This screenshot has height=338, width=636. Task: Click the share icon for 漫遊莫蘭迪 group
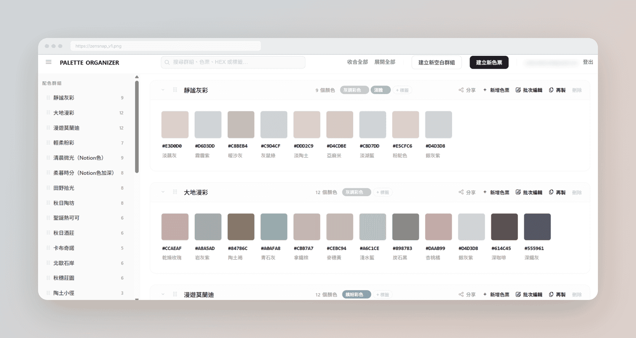(461, 295)
